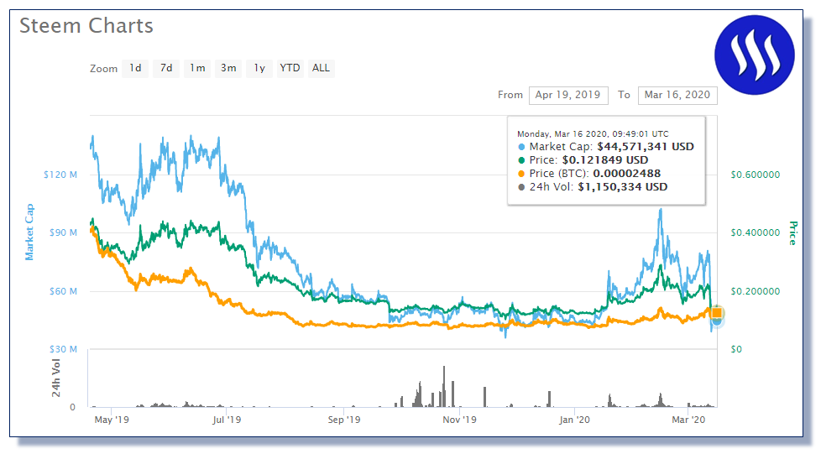The width and height of the screenshot is (821, 454).
Task: Edit the To date Mar 16, 2020
Action: [677, 96]
